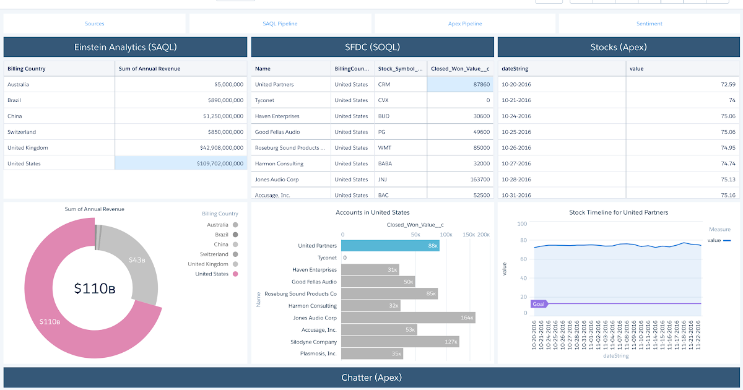Click the gray $43B donut segment
Screen dimensions: 743x390
pyautogui.click(x=137, y=260)
